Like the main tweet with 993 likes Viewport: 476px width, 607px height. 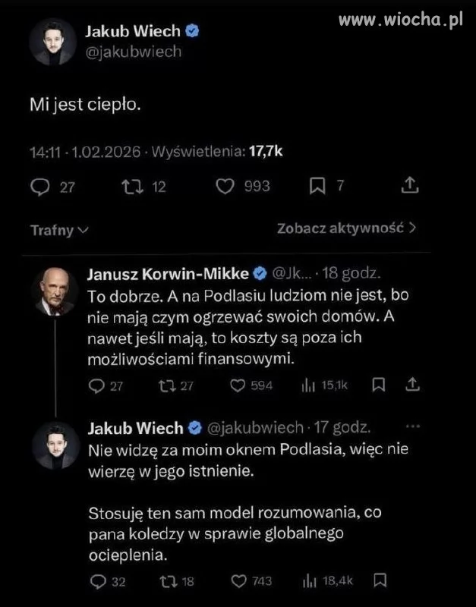point(225,187)
